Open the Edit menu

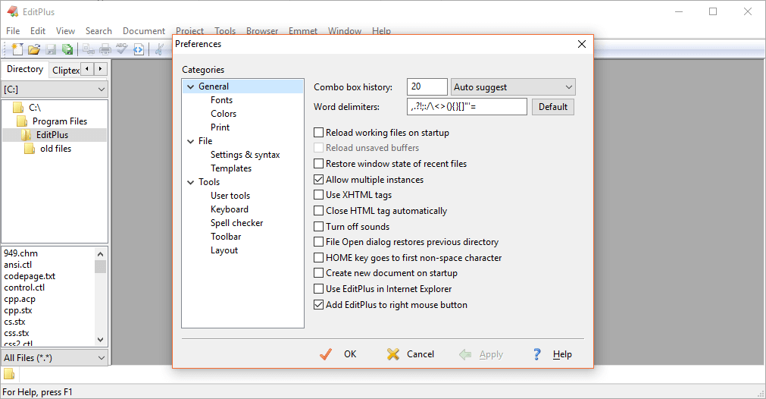click(x=38, y=31)
